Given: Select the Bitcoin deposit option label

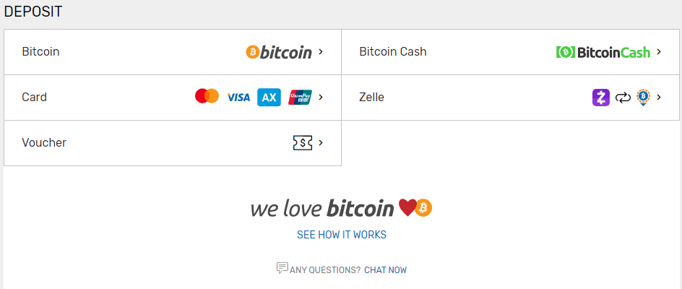Looking at the screenshot, I should [40, 52].
